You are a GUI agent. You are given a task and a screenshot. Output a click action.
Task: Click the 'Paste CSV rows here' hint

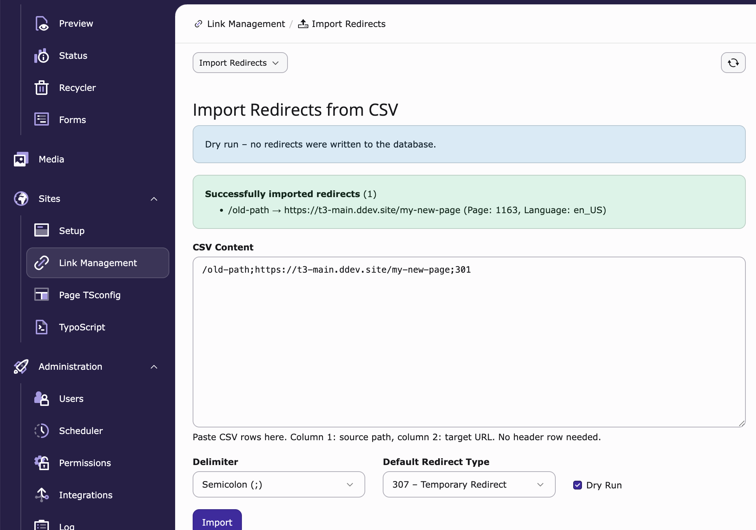(x=397, y=437)
